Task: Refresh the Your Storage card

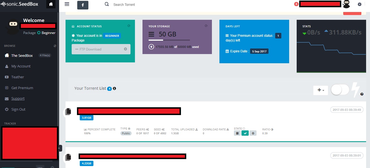Action: (206, 26)
